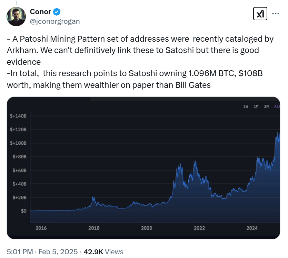Click Conor's profile avatar picture

coord(16,16)
